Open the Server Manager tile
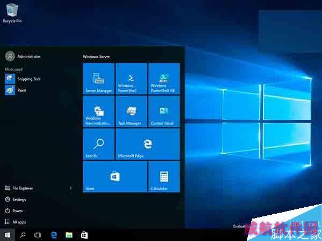The height and width of the screenshot is (241, 322). pyautogui.click(x=99, y=79)
